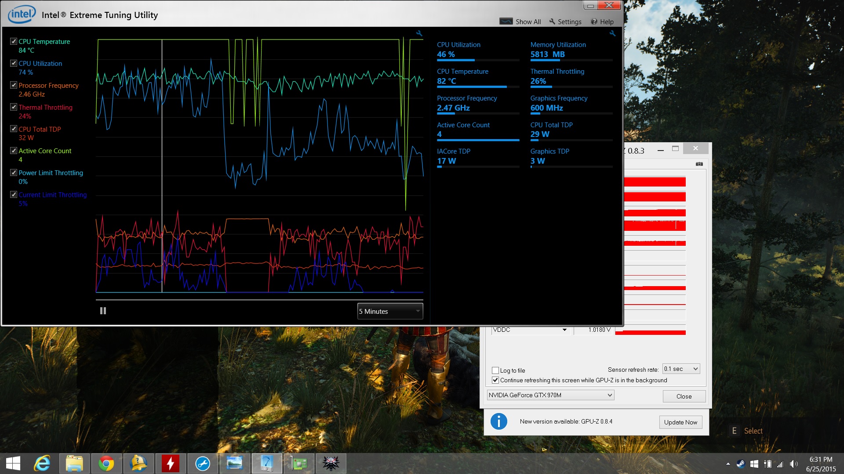Click the CPU Total TDP 29 W tile
This screenshot has width=844, height=474.
[x=571, y=131]
